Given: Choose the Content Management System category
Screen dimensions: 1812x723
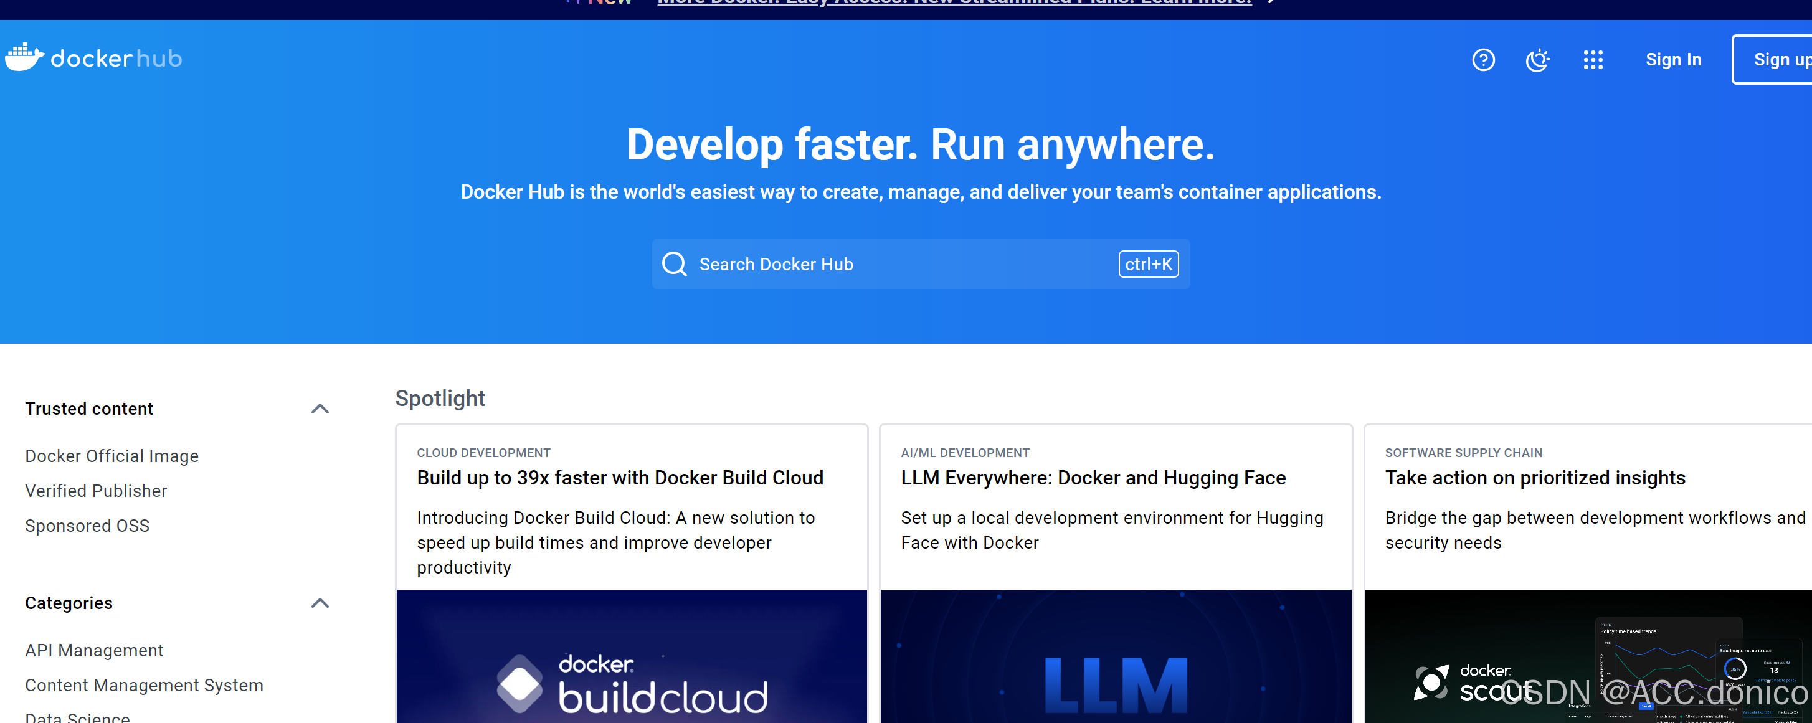Looking at the screenshot, I should point(145,685).
